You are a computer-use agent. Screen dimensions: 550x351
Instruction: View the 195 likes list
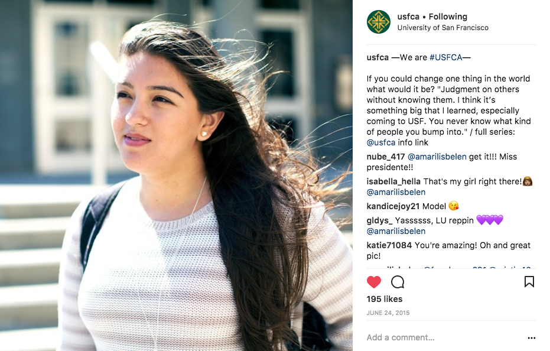tap(385, 299)
